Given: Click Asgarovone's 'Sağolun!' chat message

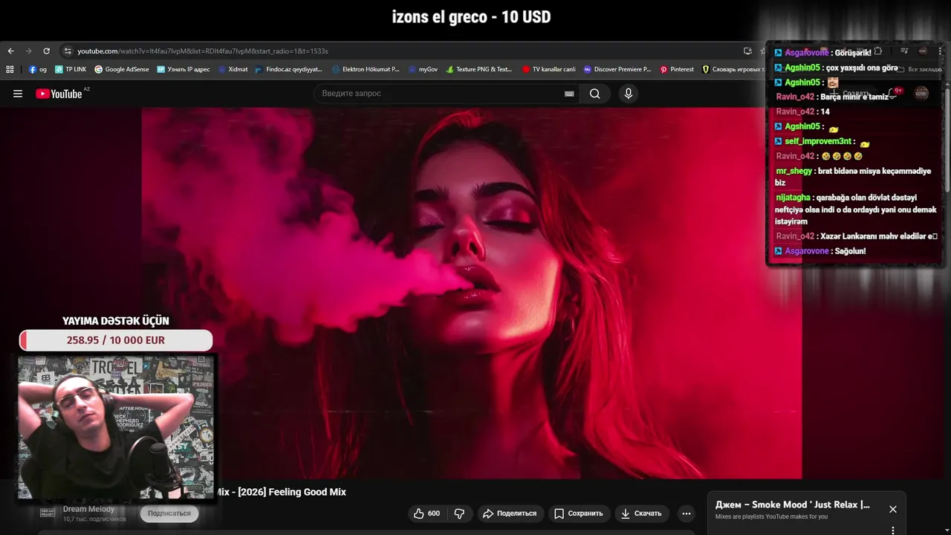Looking at the screenshot, I should point(820,251).
